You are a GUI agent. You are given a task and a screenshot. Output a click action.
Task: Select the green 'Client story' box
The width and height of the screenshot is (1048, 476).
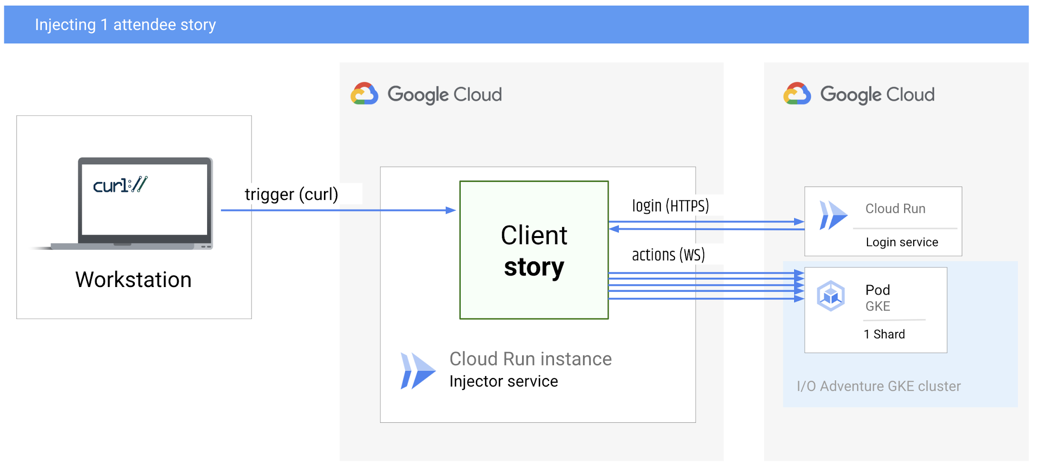pos(534,250)
